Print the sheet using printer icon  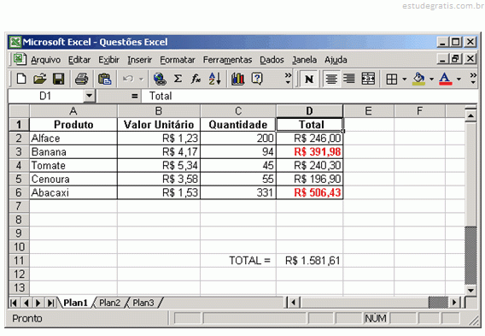pos(82,79)
